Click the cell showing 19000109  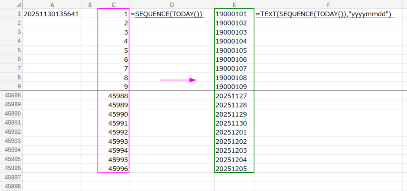tap(234, 87)
